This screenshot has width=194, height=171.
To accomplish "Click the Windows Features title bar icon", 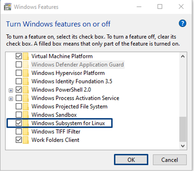I will (7, 7).
